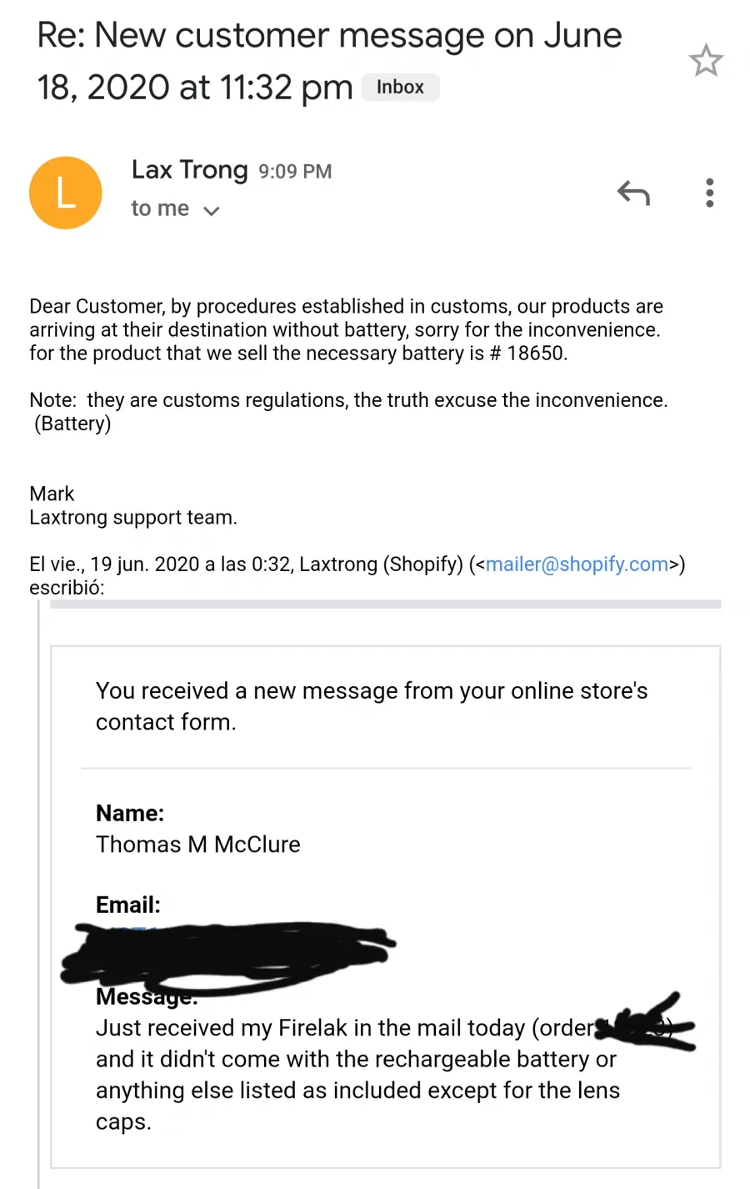
Task: Tap the quoted 'El vie., 19 jun.' header
Action: 357,575
